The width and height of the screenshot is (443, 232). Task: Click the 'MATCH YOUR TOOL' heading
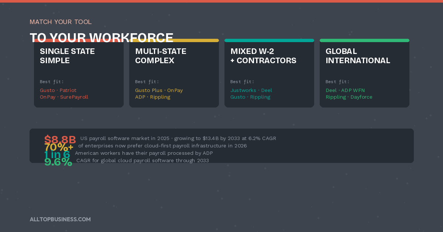point(61,22)
